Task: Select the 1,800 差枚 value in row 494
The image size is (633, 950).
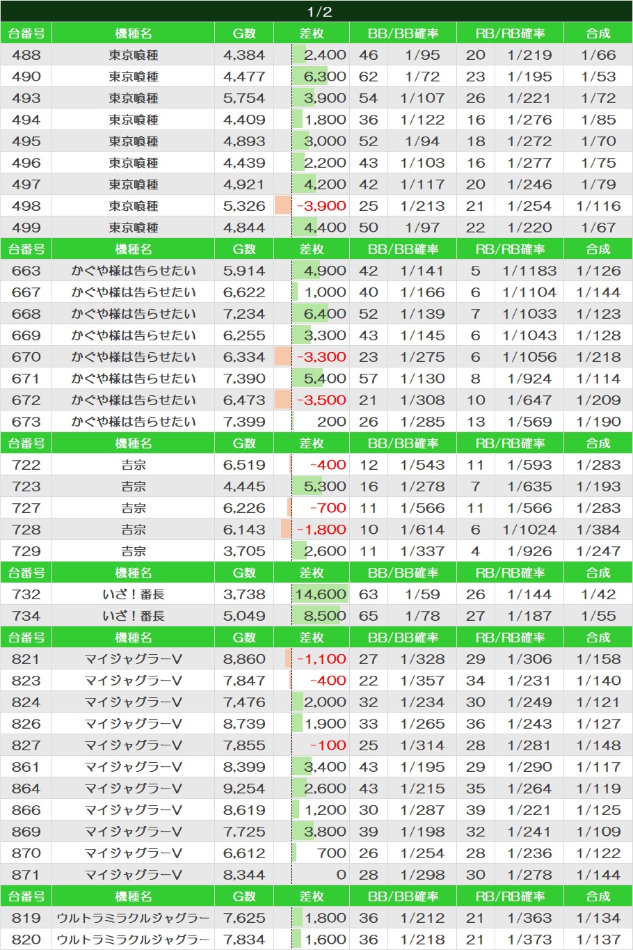Action: click(x=325, y=120)
